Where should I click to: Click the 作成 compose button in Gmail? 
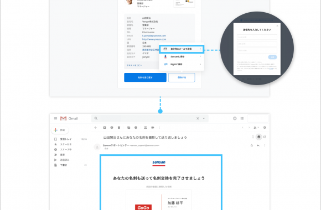click(x=60, y=130)
